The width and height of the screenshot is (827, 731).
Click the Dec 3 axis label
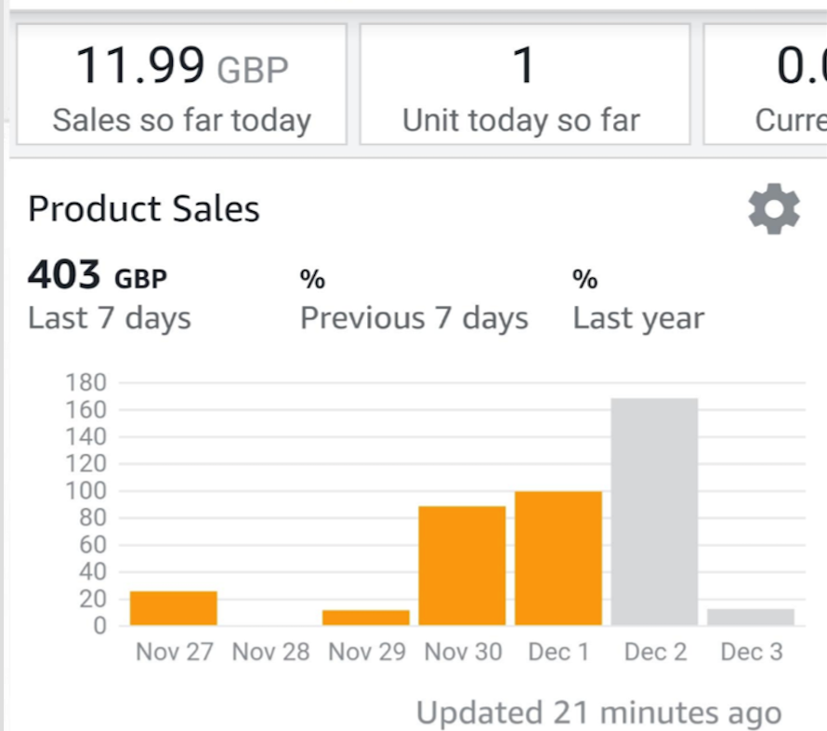(752, 652)
